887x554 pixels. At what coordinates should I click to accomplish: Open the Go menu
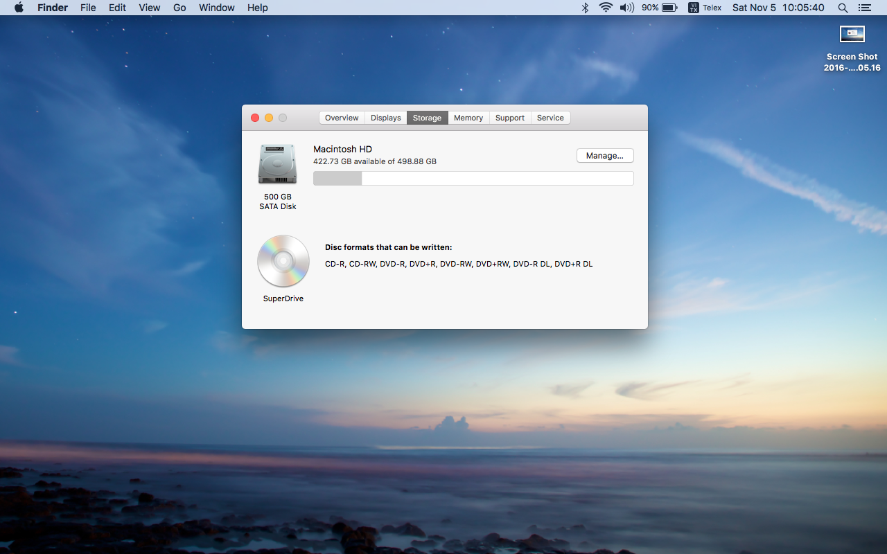(x=179, y=8)
